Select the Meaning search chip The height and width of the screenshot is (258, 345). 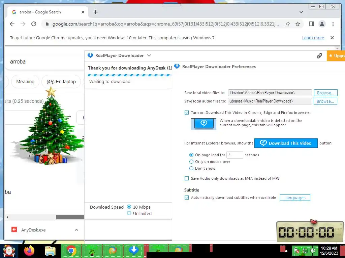[x=25, y=82]
